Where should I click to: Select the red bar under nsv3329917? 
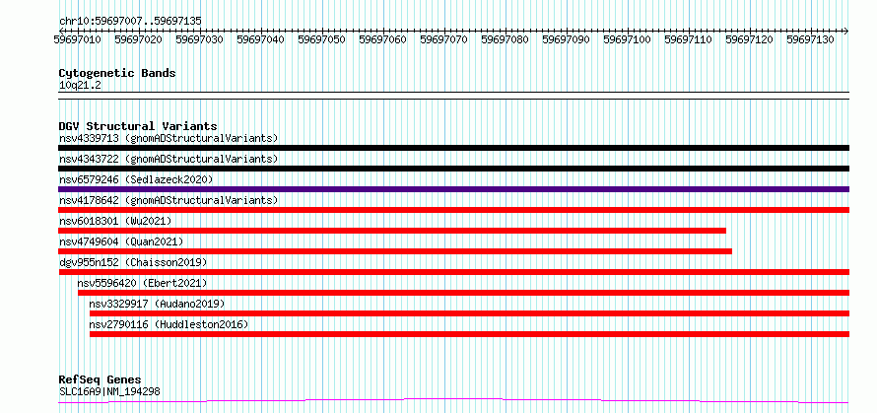pos(469,313)
